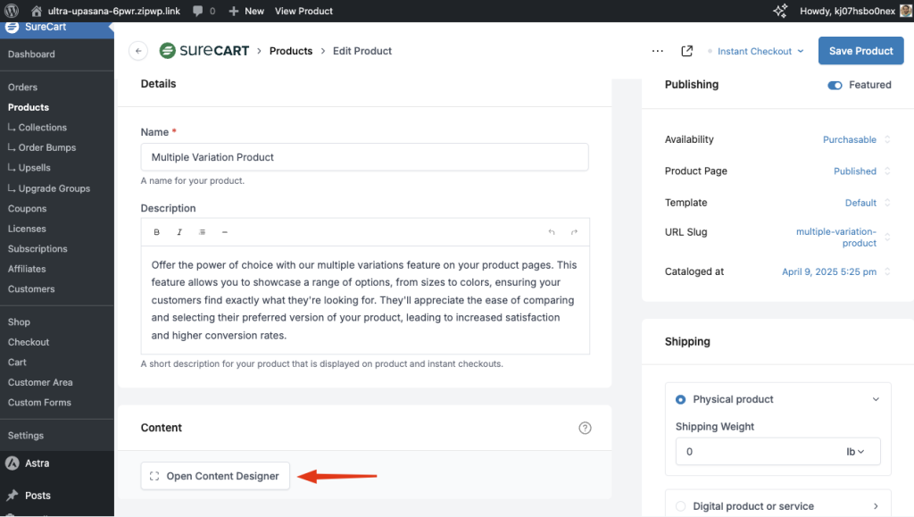The width and height of the screenshot is (914, 517).
Task: Click the external link view product icon
Action: coord(686,51)
